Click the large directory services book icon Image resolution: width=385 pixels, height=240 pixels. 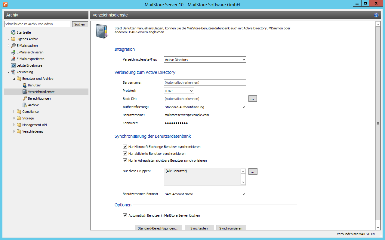coord(101,31)
